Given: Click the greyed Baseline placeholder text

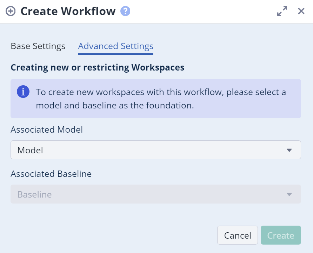Looking at the screenshot, I should pos(34,194).
